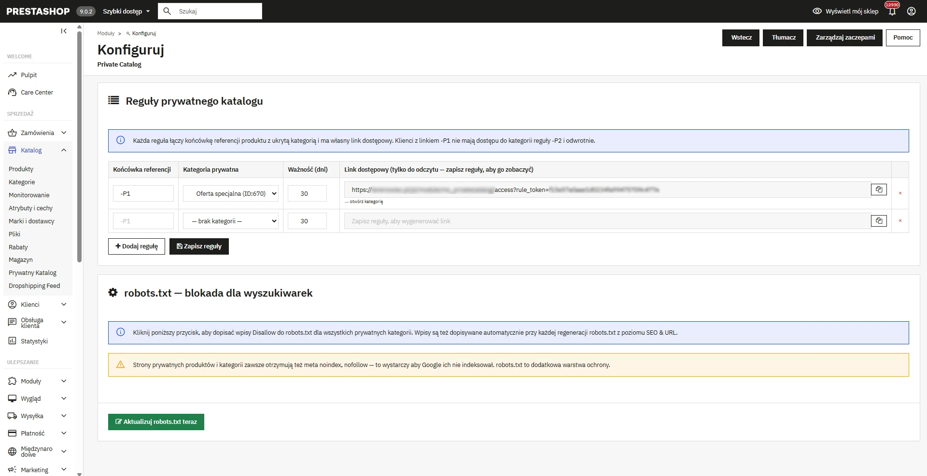Open the notifications bell icon
927x476 pixels.
pos(892,11)
